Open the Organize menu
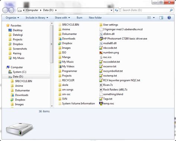 [x=12, y=17]
